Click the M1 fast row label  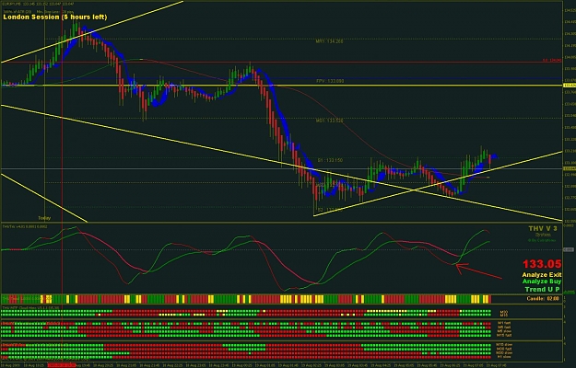pyautogui.click(x=504, y=323)
